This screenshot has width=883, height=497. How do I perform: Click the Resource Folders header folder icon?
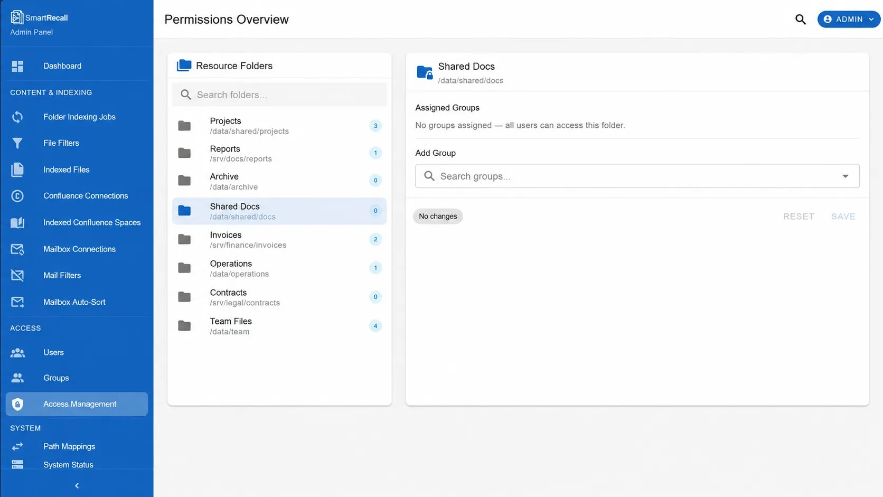click(x=184, y=65)
